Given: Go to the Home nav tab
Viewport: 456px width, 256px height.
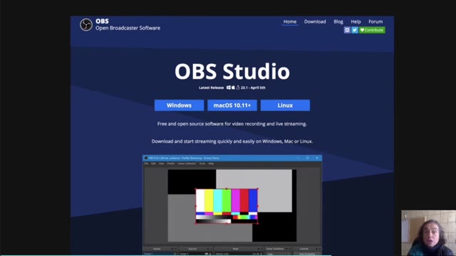Looking at the screenshot, I should pos(290,21).
